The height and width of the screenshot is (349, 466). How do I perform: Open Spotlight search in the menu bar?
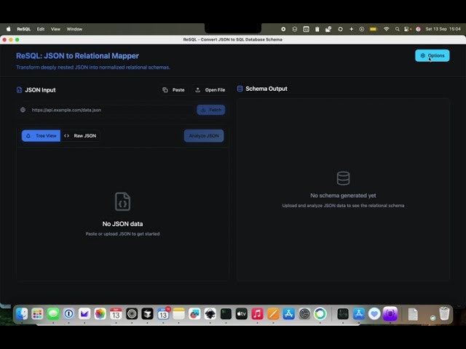[x=397, y=29]
